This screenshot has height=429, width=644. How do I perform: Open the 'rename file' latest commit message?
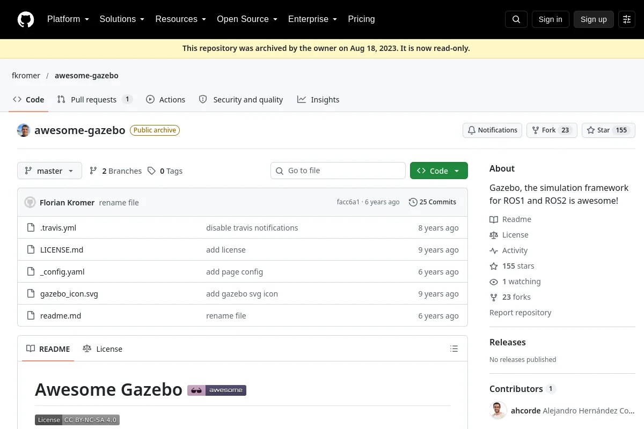pyautogui.click(x=119, y=203)
